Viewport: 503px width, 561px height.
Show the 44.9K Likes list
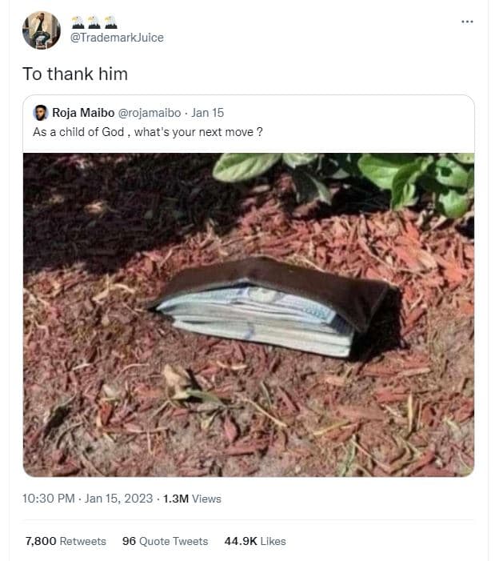tap(255, 541)
